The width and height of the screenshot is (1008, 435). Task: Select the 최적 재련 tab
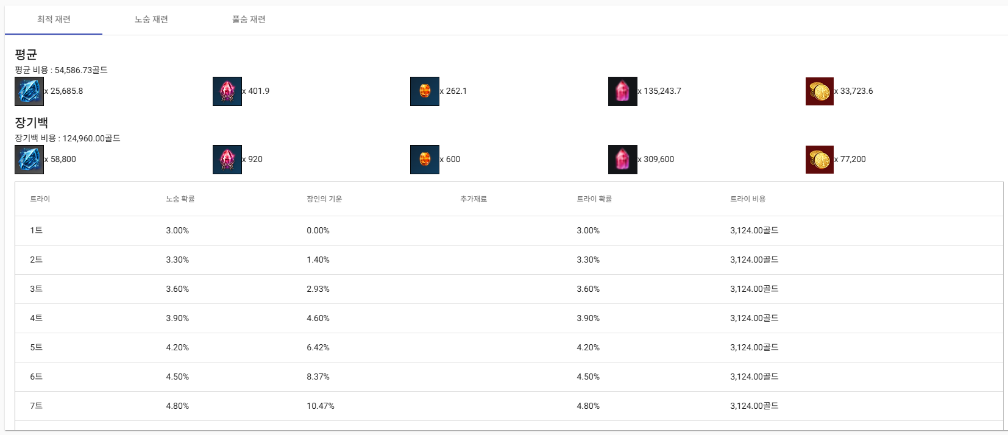[x=54, y=19]
